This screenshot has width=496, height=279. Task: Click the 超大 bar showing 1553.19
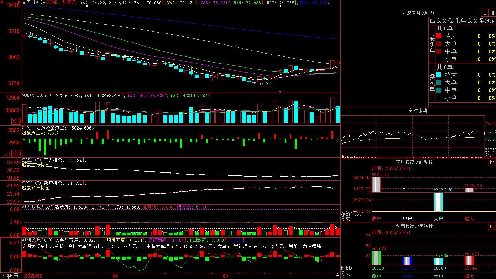[469, 190]
